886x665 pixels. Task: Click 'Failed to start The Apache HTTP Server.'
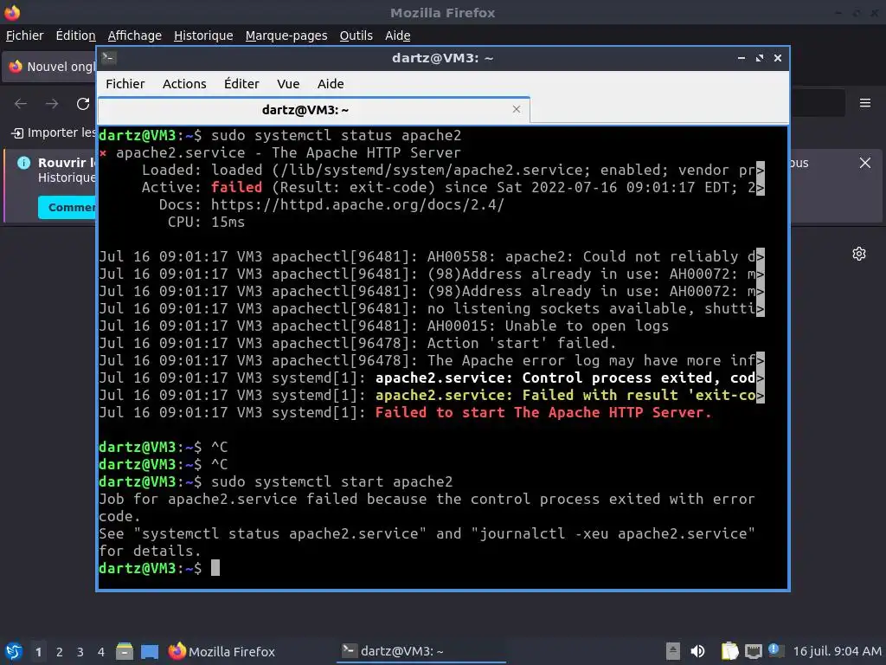(x=543, y=412)
